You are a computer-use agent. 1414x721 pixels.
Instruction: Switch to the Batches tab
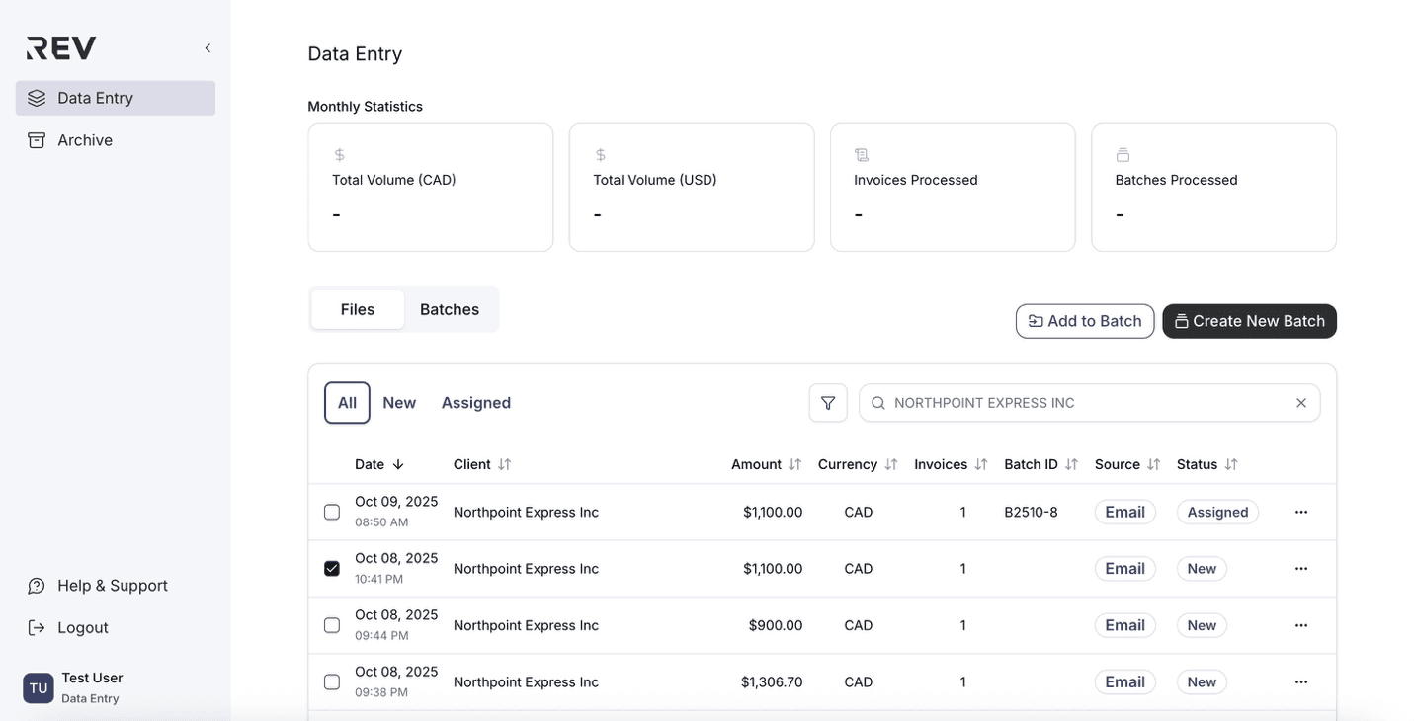pyautogui.click(x=450, y=309)
